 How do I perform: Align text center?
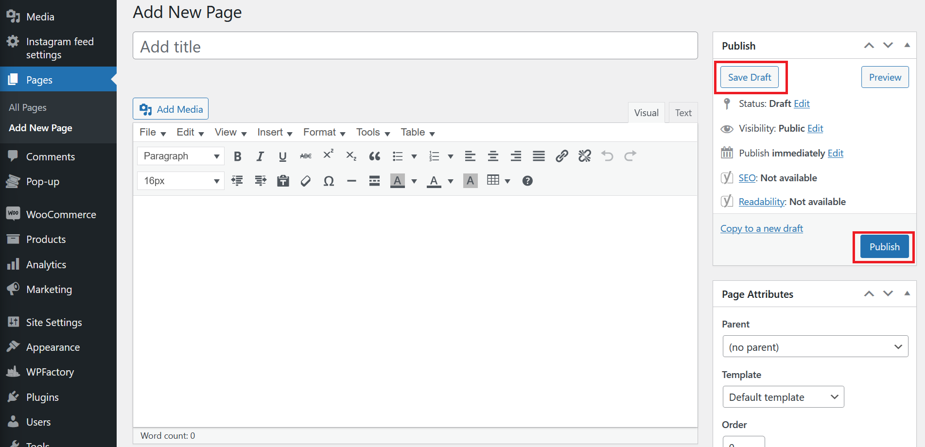pos(493,156)
